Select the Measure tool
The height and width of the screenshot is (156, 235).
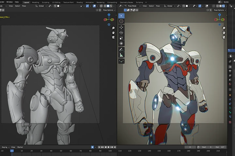121,55
